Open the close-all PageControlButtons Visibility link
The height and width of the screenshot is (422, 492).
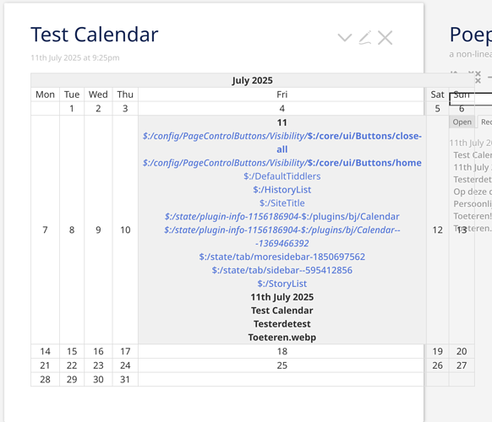click(x=282, y=143)
